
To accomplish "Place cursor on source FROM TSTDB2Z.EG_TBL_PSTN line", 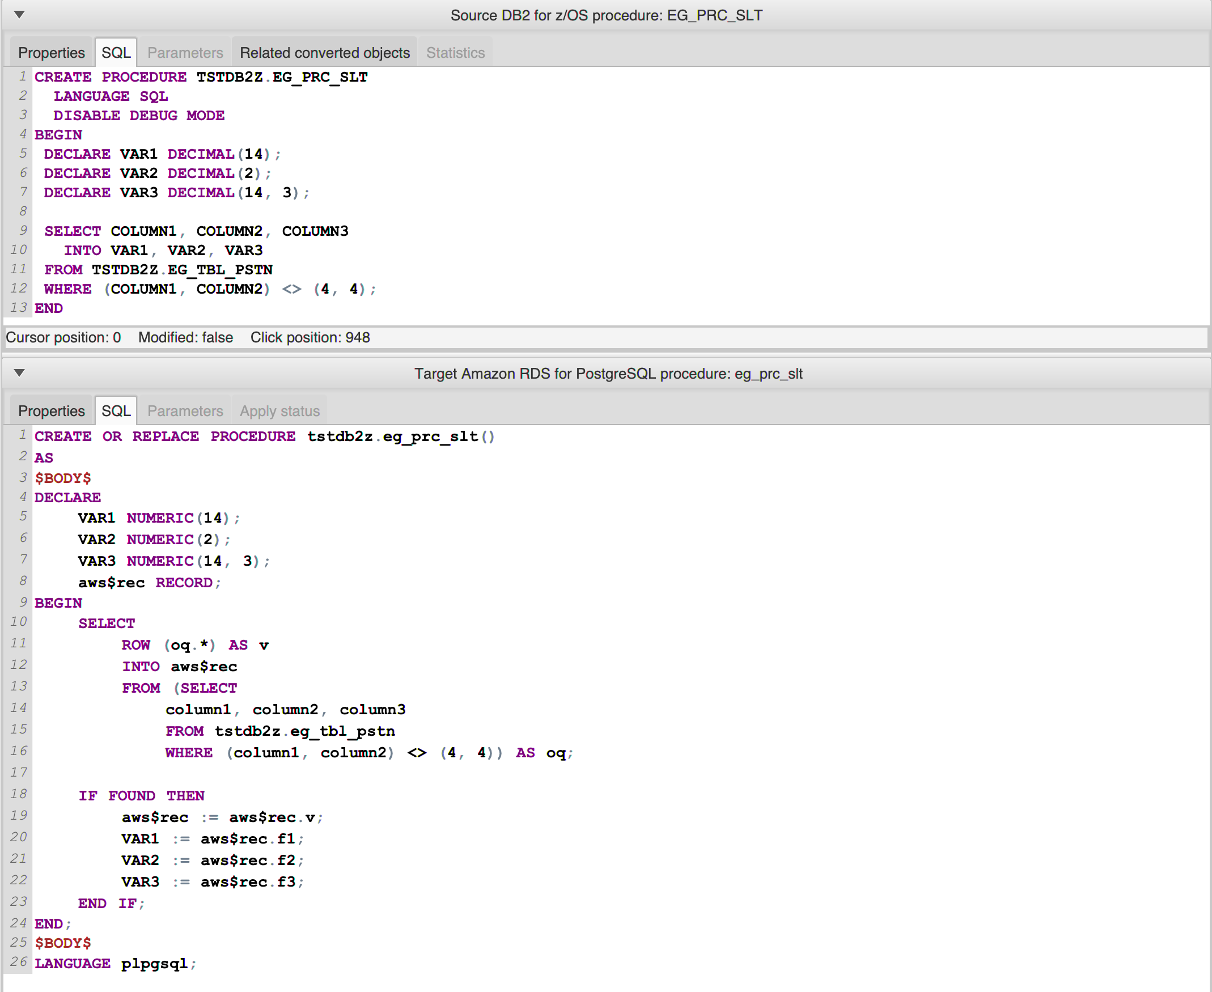I will [158, 270].
